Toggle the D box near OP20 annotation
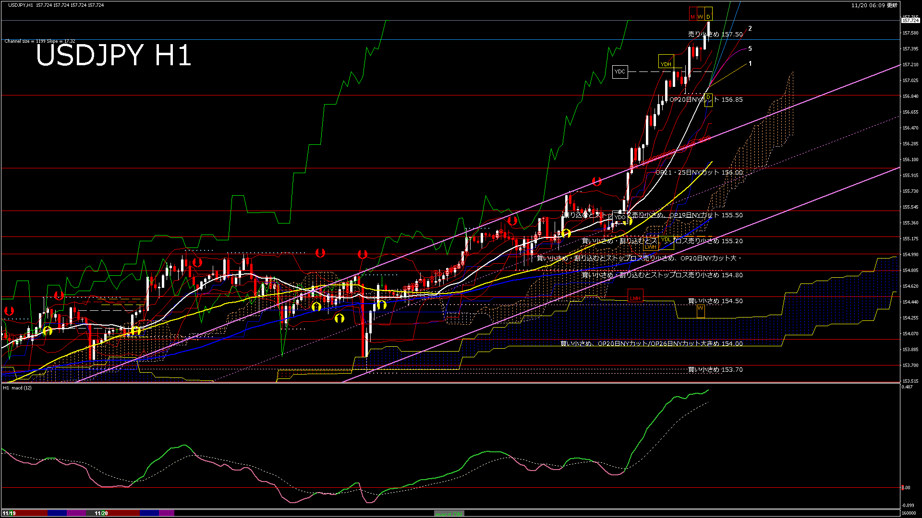 tap(708, 97)
